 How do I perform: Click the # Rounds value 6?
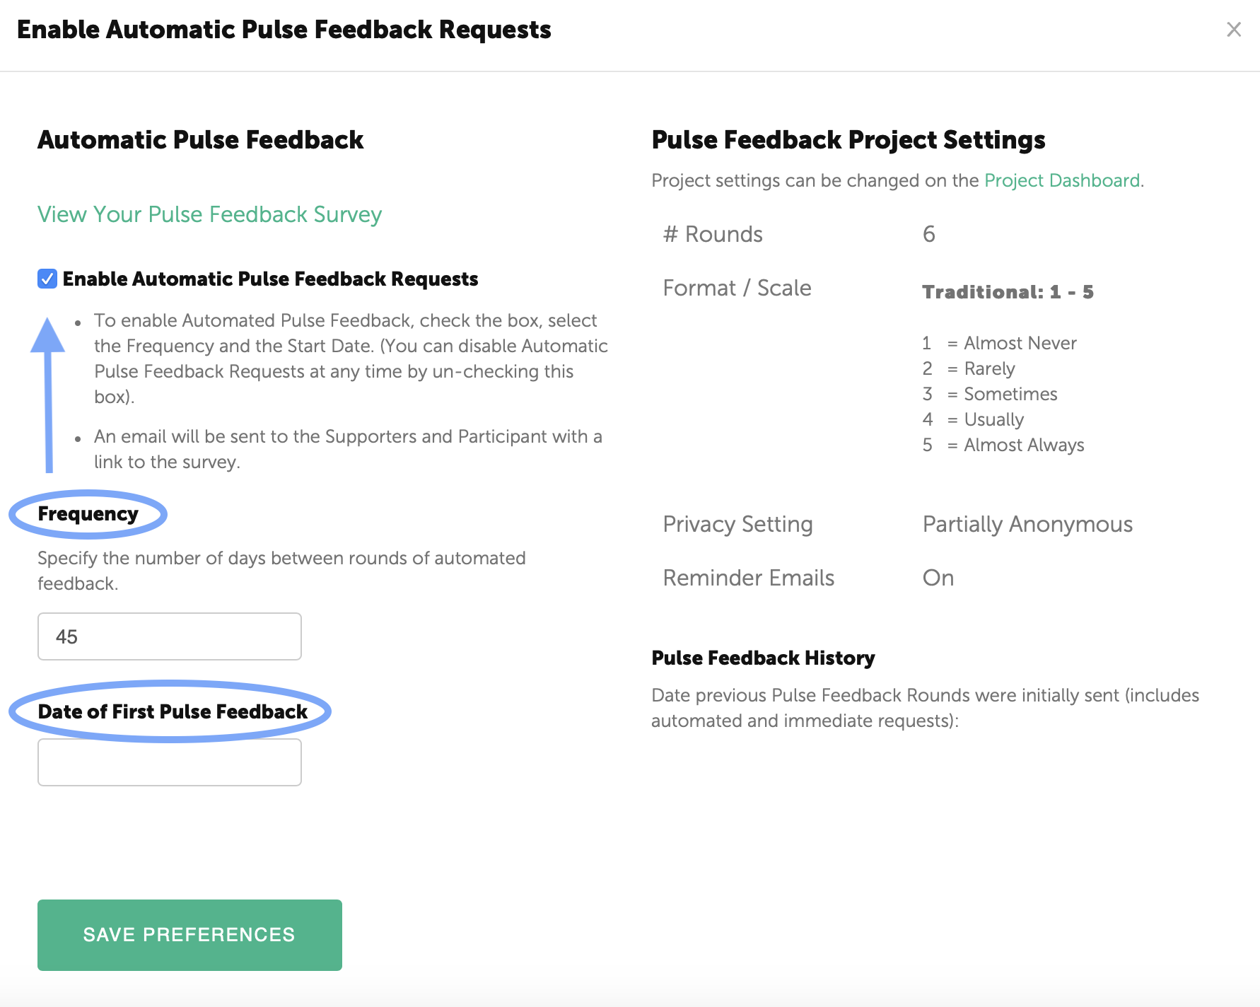pyautogui.click(x=928, y=234)
